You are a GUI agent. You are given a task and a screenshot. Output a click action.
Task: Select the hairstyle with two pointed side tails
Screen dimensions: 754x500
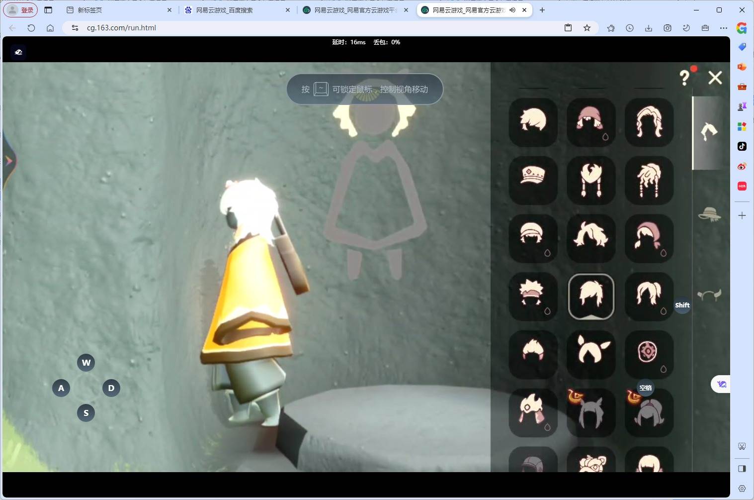click(591, 354)
